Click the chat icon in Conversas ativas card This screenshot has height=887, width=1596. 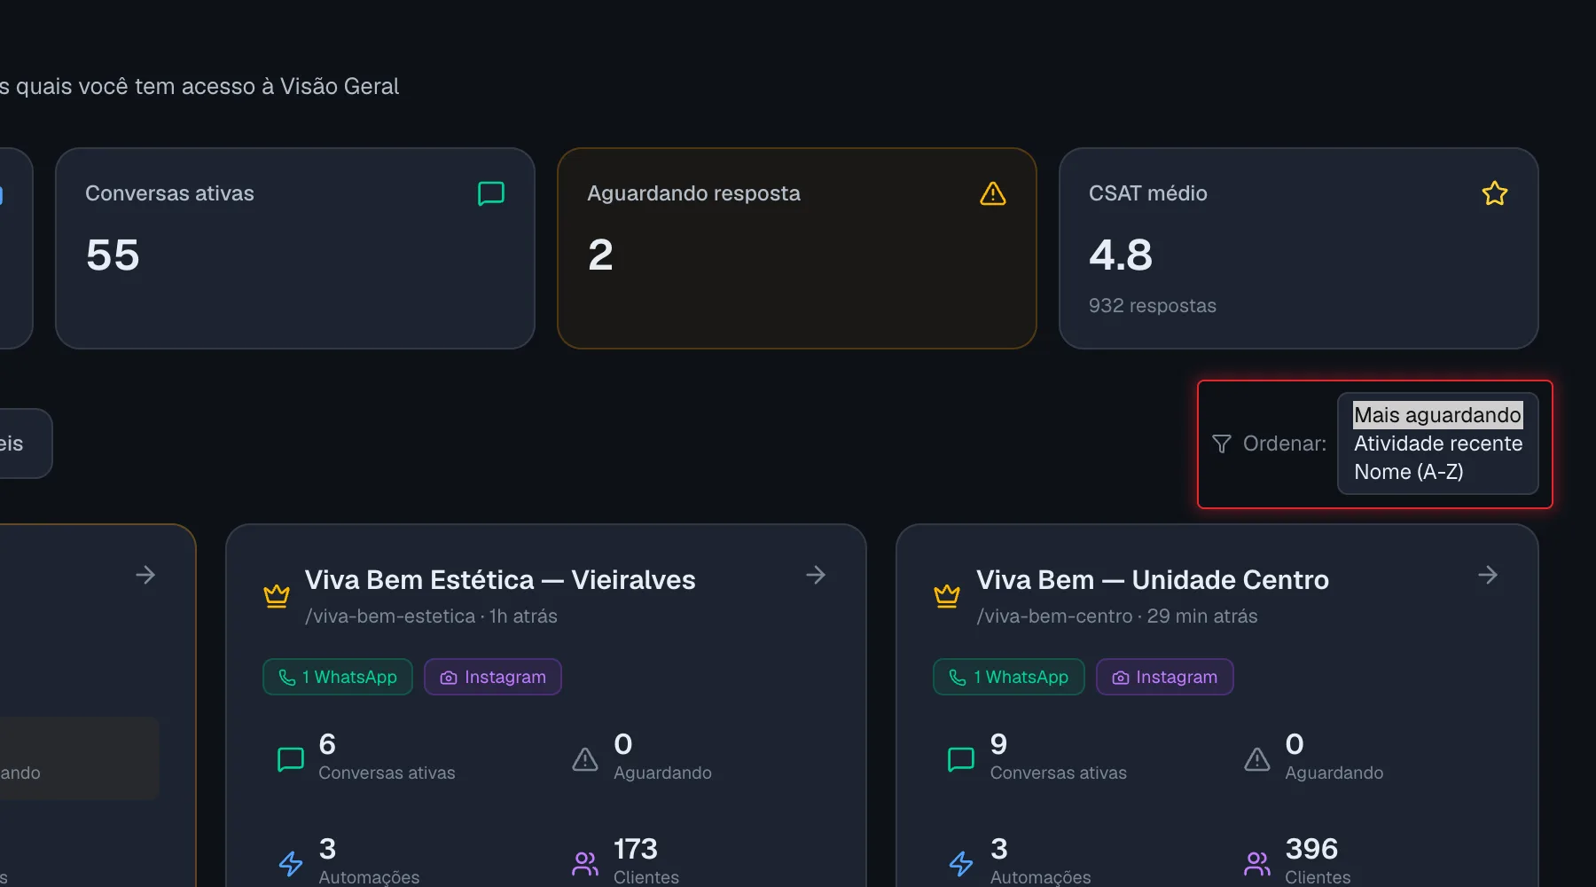[491, 193]
